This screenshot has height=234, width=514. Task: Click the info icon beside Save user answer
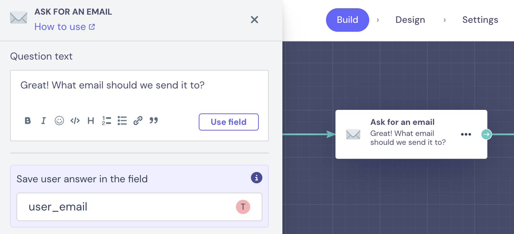(257, 178)
